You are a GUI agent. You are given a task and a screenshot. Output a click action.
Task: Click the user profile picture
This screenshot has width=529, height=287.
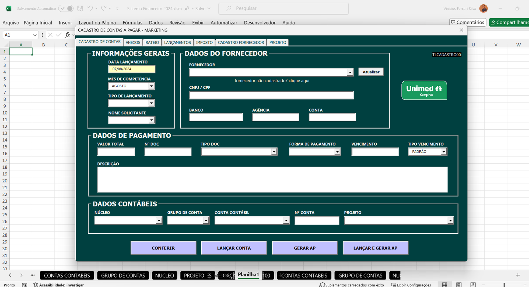point(484,8)
